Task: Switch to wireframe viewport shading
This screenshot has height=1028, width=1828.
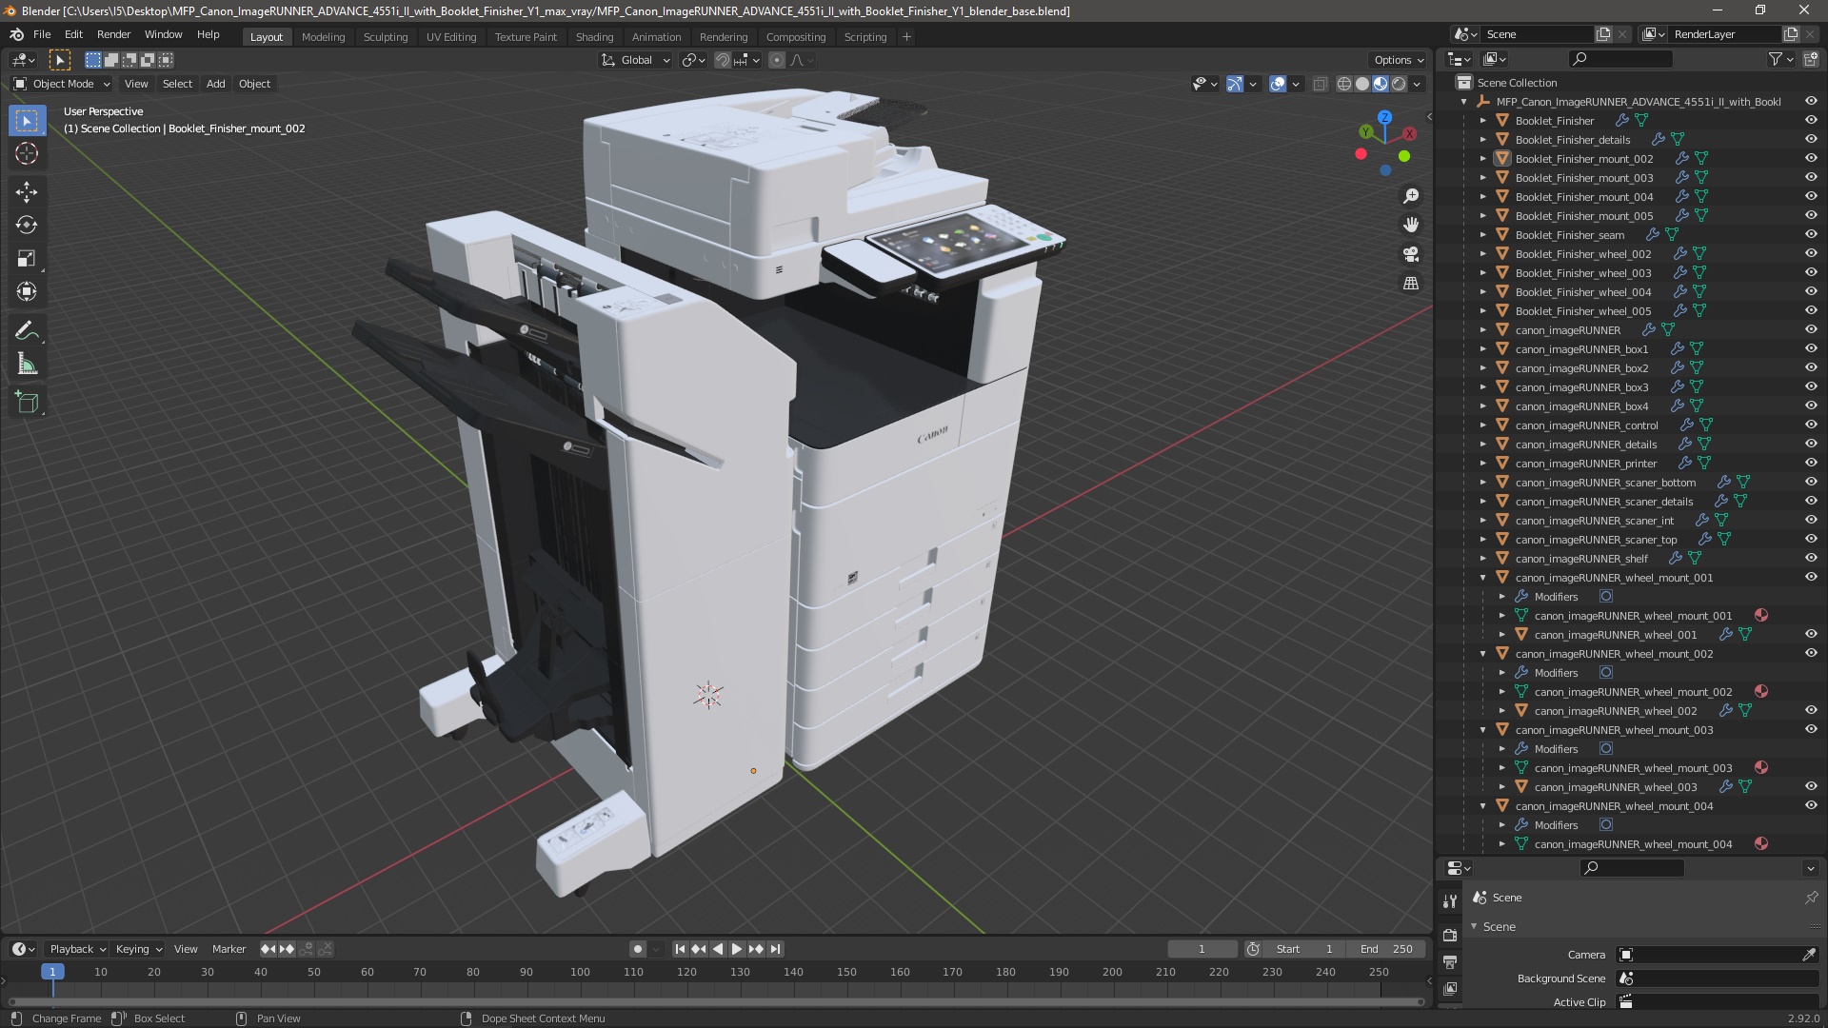Action: [1344, 84]
